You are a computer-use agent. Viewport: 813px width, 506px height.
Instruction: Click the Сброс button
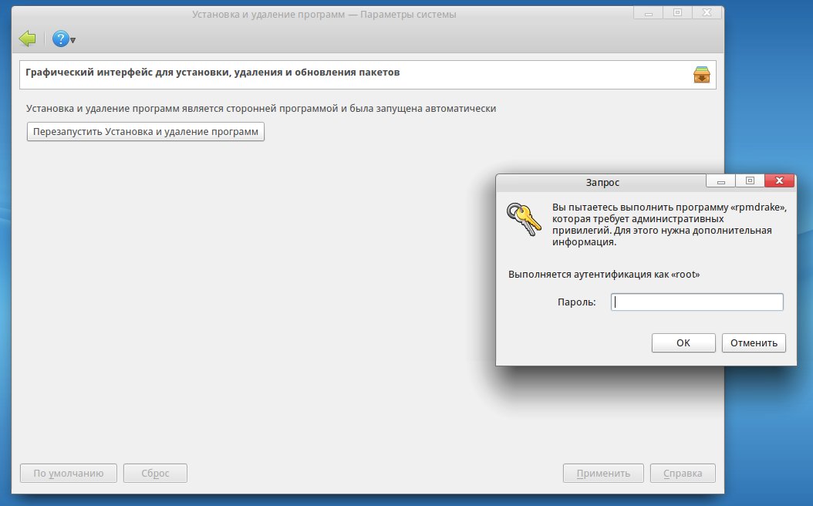[x=155, y=474]
